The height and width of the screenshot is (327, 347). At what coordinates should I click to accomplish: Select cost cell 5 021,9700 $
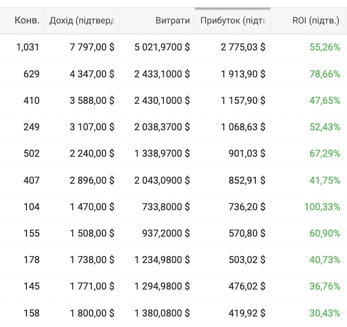pyautogui.click(x=162, y=47)
